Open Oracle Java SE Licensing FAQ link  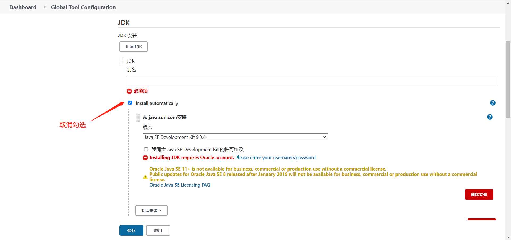(180, 185)
